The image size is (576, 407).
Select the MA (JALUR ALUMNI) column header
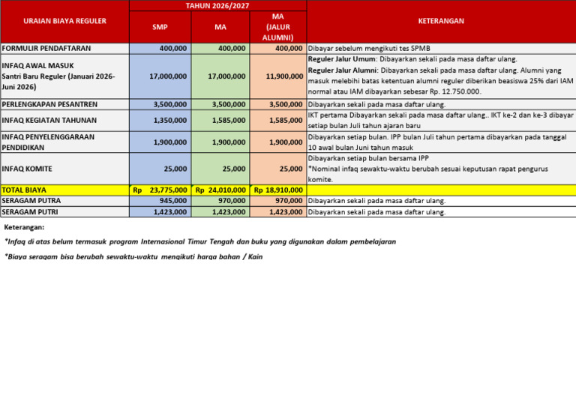(x=278, y=27)
